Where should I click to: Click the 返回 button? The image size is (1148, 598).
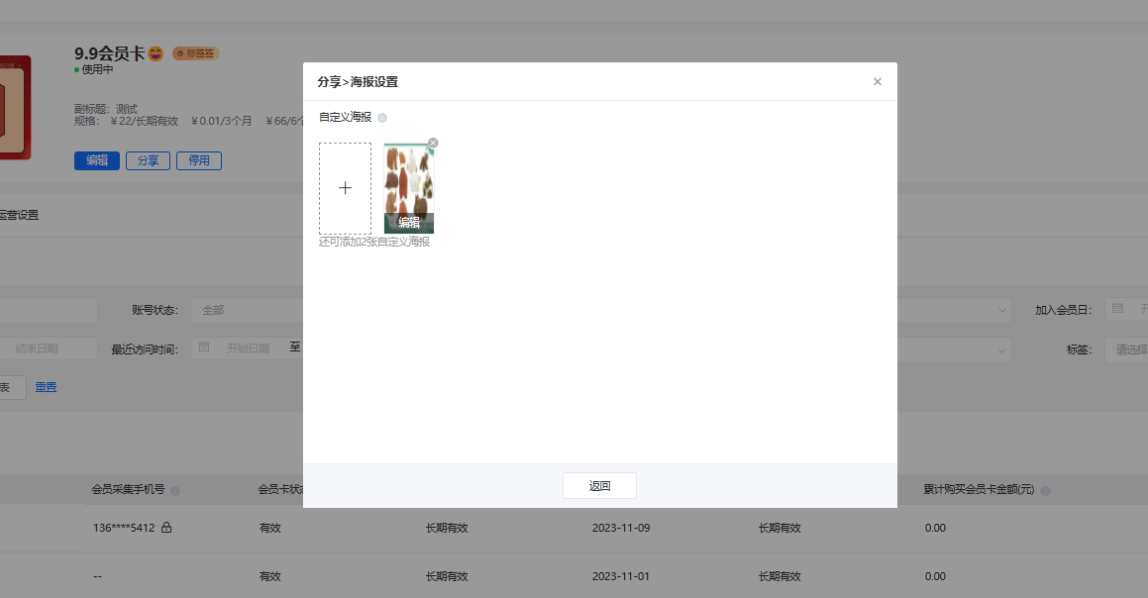pos(599,486)
